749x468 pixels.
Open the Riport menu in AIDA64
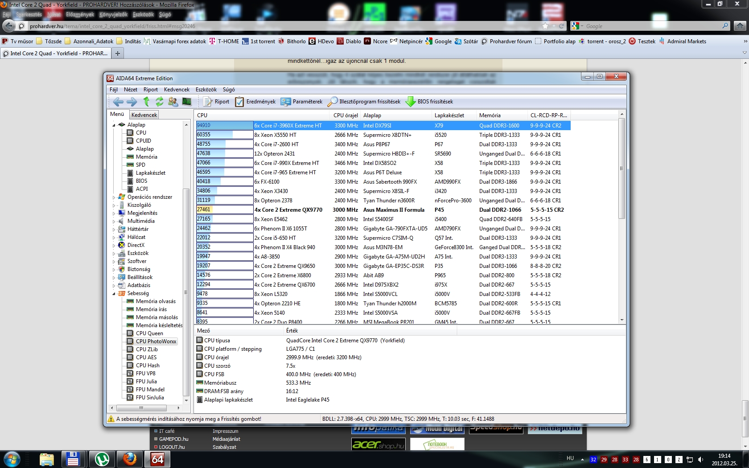pos(151,90)
